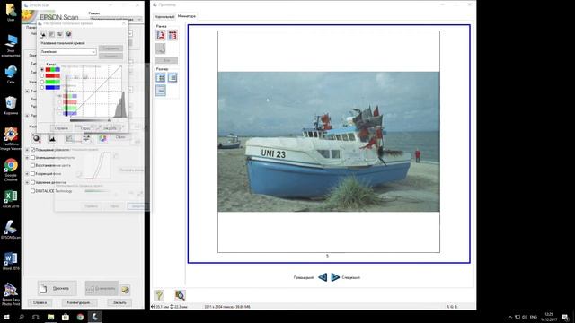Click the densitometer magnifier icon in Preview

click(180, 295)
